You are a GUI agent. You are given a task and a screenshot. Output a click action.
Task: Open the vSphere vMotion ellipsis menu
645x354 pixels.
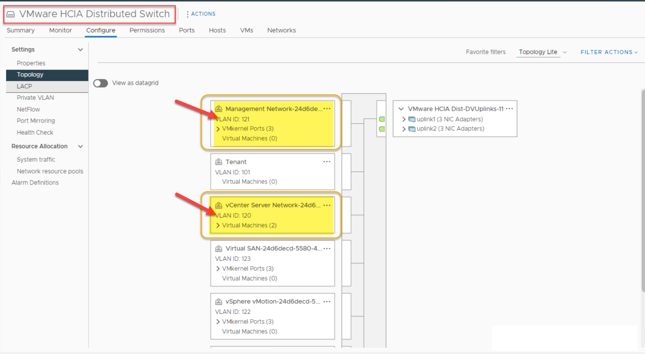pyautogui.click(x=327, y=302)
